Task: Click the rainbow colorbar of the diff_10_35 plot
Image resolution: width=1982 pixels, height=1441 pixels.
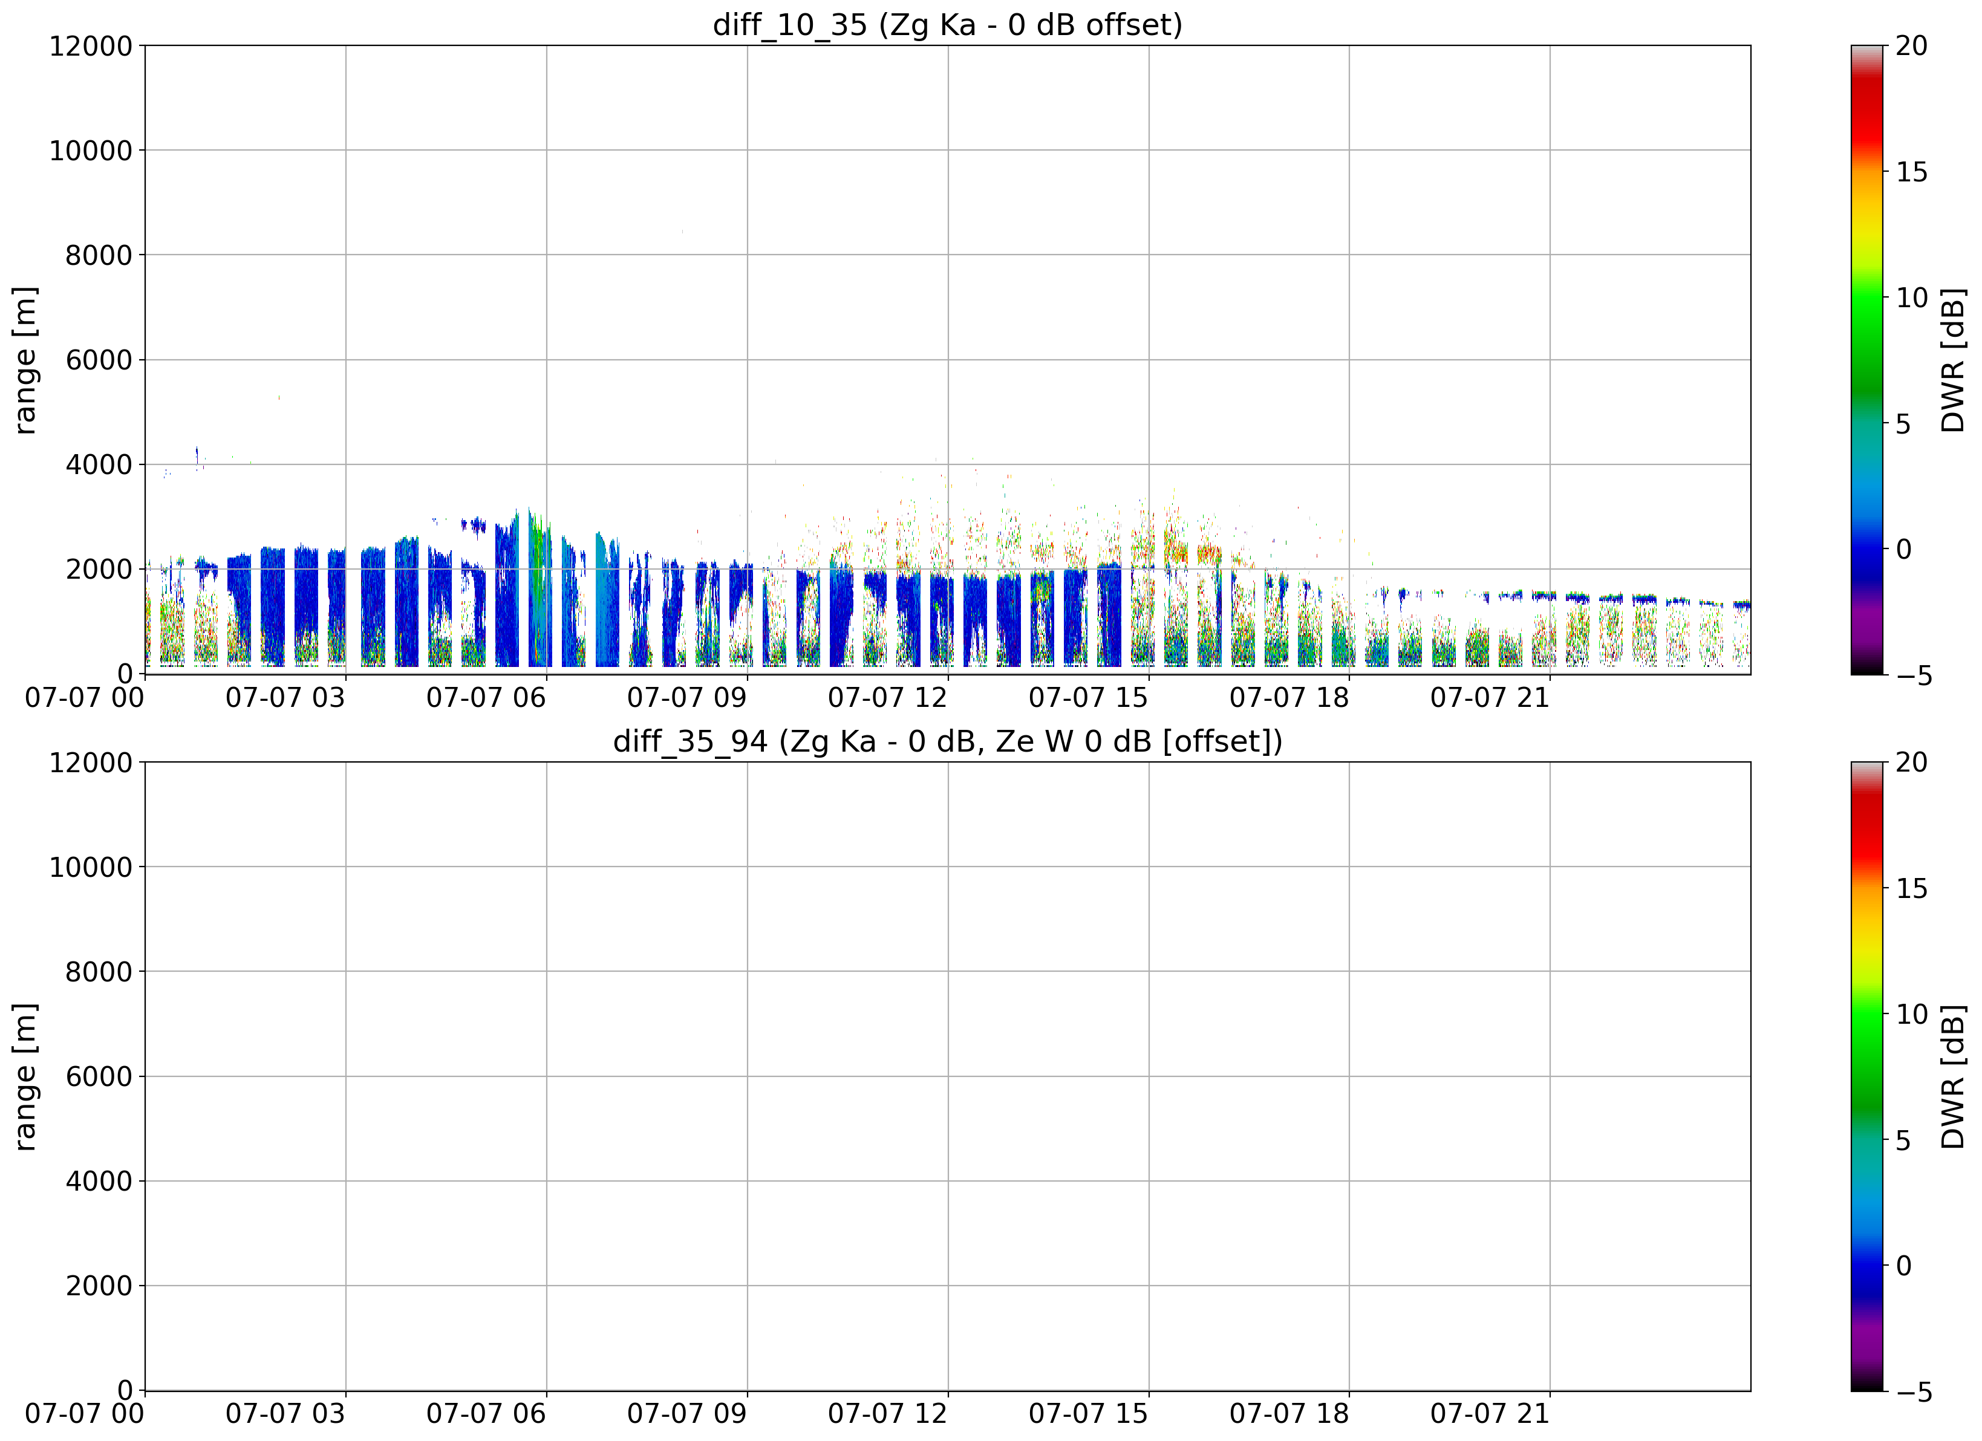Action: 1868,360
